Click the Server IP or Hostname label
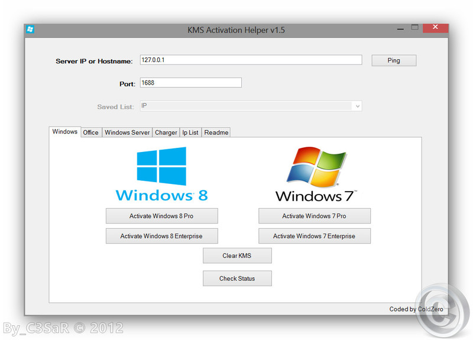Screen dimensions: 473x340 pyautogui.click(x=94, y=61)
